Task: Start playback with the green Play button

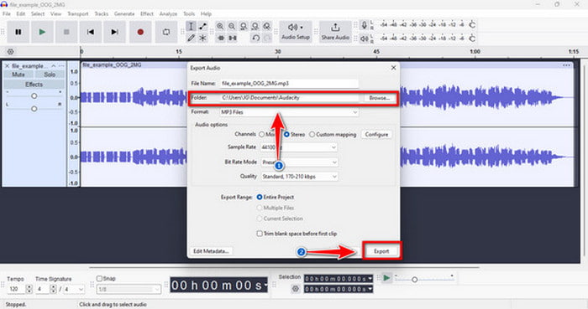Action: (42, 32)
